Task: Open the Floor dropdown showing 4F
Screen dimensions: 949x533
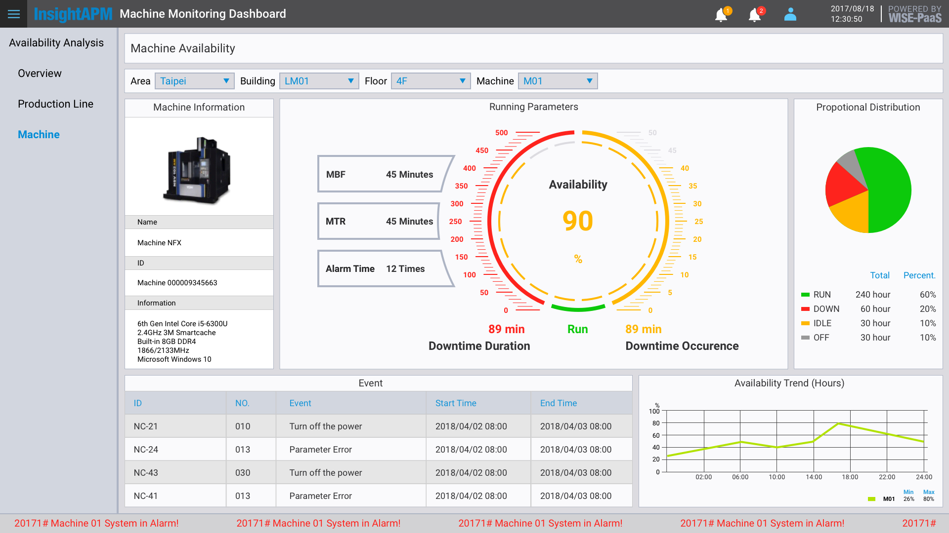Action: point(431,81)
